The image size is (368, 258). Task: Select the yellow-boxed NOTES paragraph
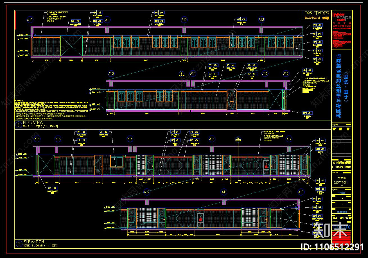(x=52, y=110)
